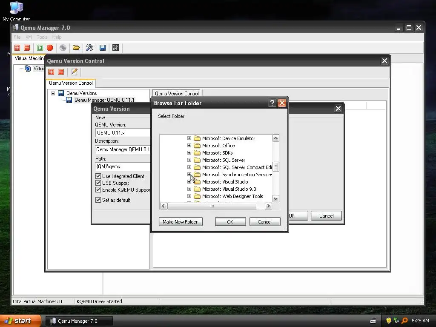The width and height of the screenshot is (436, 327).
Task: Expand Microsoft Visual Studio 9.0 node
Action: pos(189,189)
